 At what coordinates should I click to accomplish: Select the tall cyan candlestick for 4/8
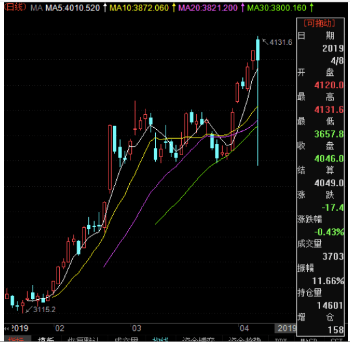click(x=258, y=101)
